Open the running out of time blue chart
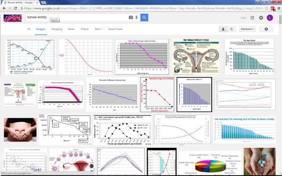Viewport: 282px width, 176px height. 244,130
